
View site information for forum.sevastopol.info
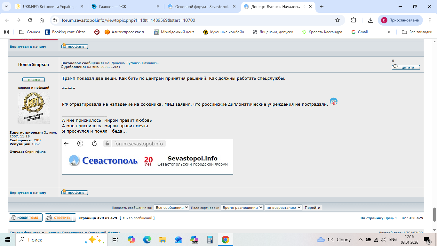click(x=56, y=20)
